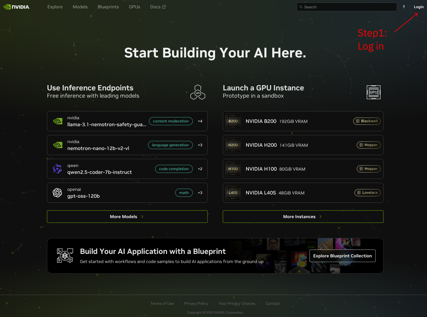Open the Blueprints menu
The width and height of the screenshot is (427, 317).
108,7
